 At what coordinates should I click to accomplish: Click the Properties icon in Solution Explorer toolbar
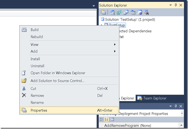point(103,12)
